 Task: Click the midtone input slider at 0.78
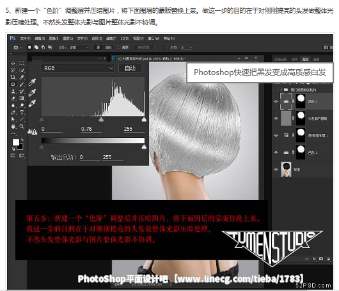point(101,119)
